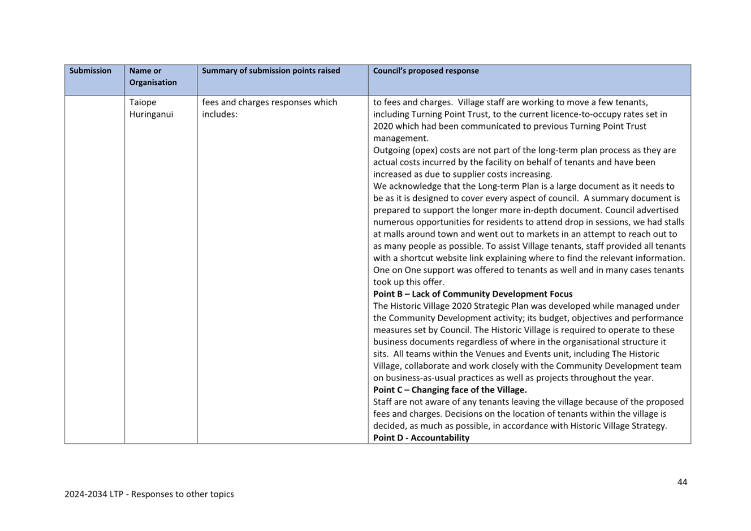The height and width of the screenshot is (531, 751).
Task: Click the 'Point B – Lack of Community Development Focus' heading
Action: (x=473, y=294)
